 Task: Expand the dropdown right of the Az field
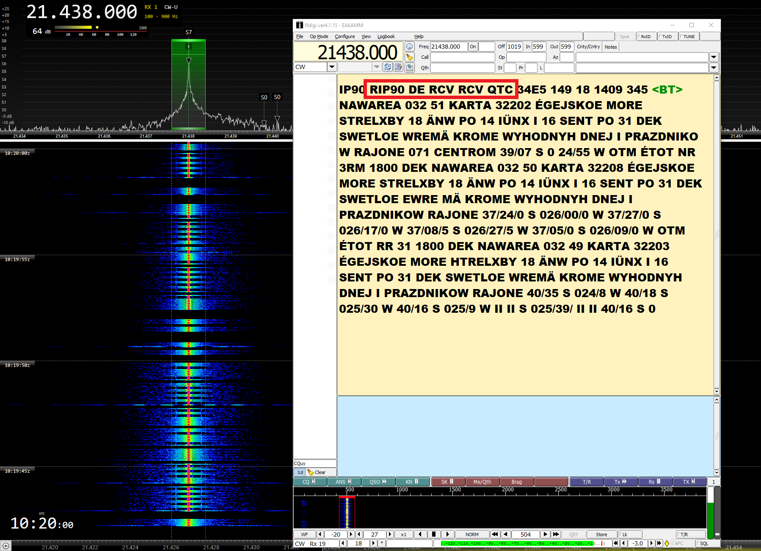714,57
